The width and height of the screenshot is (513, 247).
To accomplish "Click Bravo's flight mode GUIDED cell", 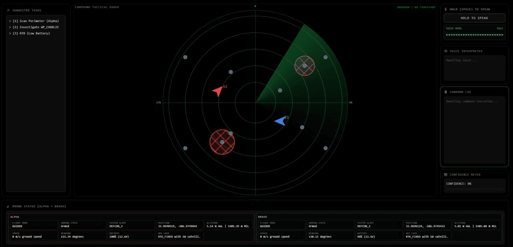I will 282,225.
